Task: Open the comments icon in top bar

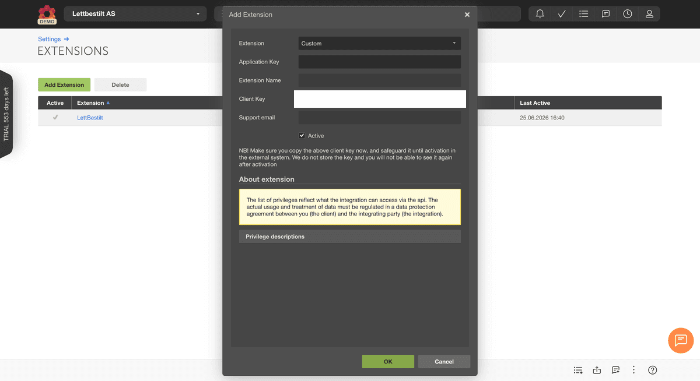Action: (605, 14)
